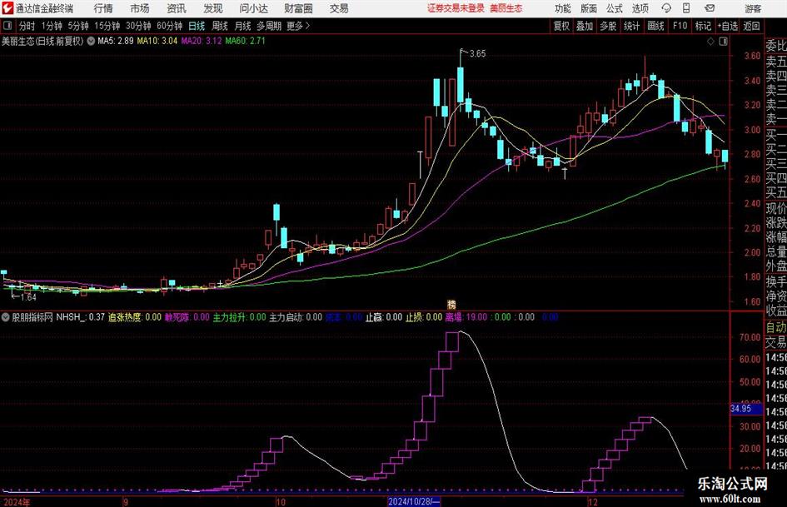Open the 选项 menu
This screenshot has height=507, width=787.
pos(640,8)
